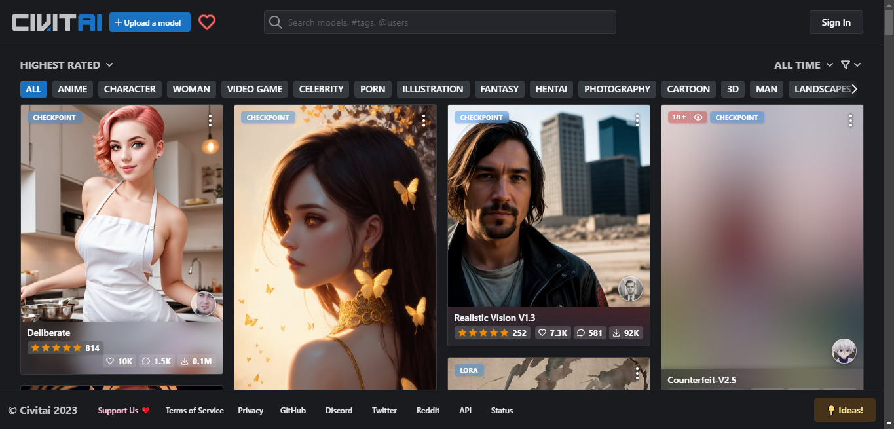Click the 92K downloads icon on Realistic Vision
The width and height of the screenshot is (894, 429).
[x=616, y=333]
